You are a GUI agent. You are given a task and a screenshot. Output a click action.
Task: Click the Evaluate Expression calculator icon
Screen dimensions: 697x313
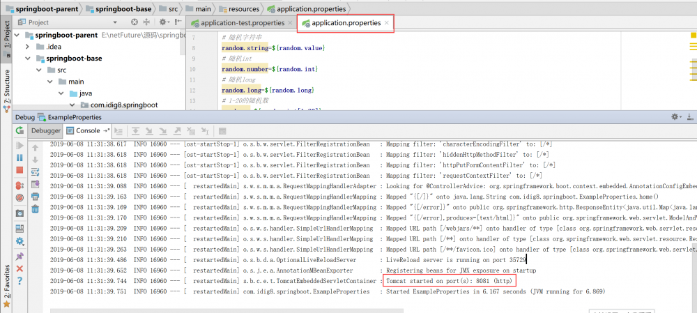(x=222, y=131)
